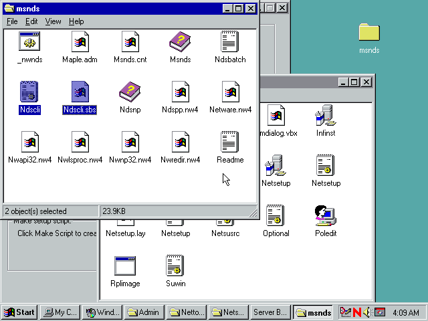Select the mdialog.vbx file in background window
The height and width of the screenshot is (321, 428).
coord(276,115)
